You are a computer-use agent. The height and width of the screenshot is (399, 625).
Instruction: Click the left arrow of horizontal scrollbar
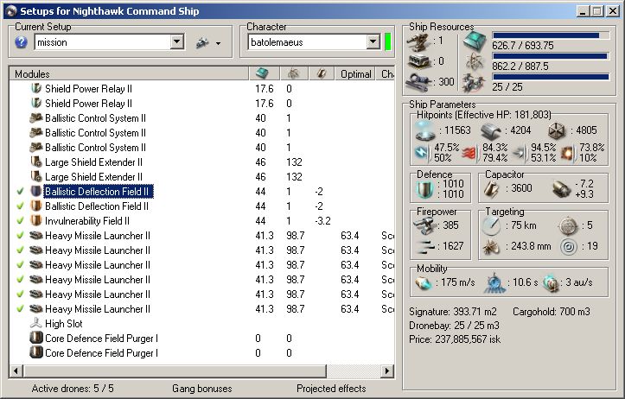(x=16, y=371)
